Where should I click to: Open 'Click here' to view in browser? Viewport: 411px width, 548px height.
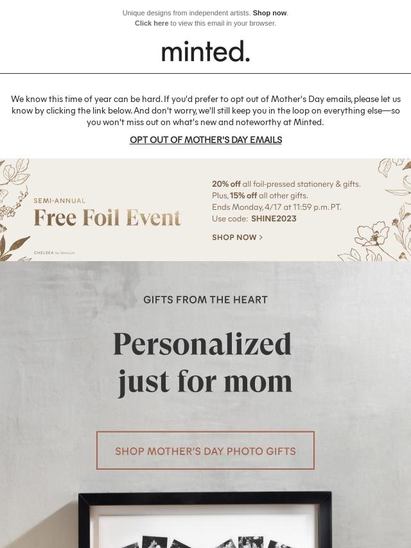tap(152, 23)
